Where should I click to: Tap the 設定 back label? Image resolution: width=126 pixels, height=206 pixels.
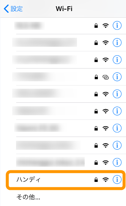pyautogui.click(x=17, y=9)
